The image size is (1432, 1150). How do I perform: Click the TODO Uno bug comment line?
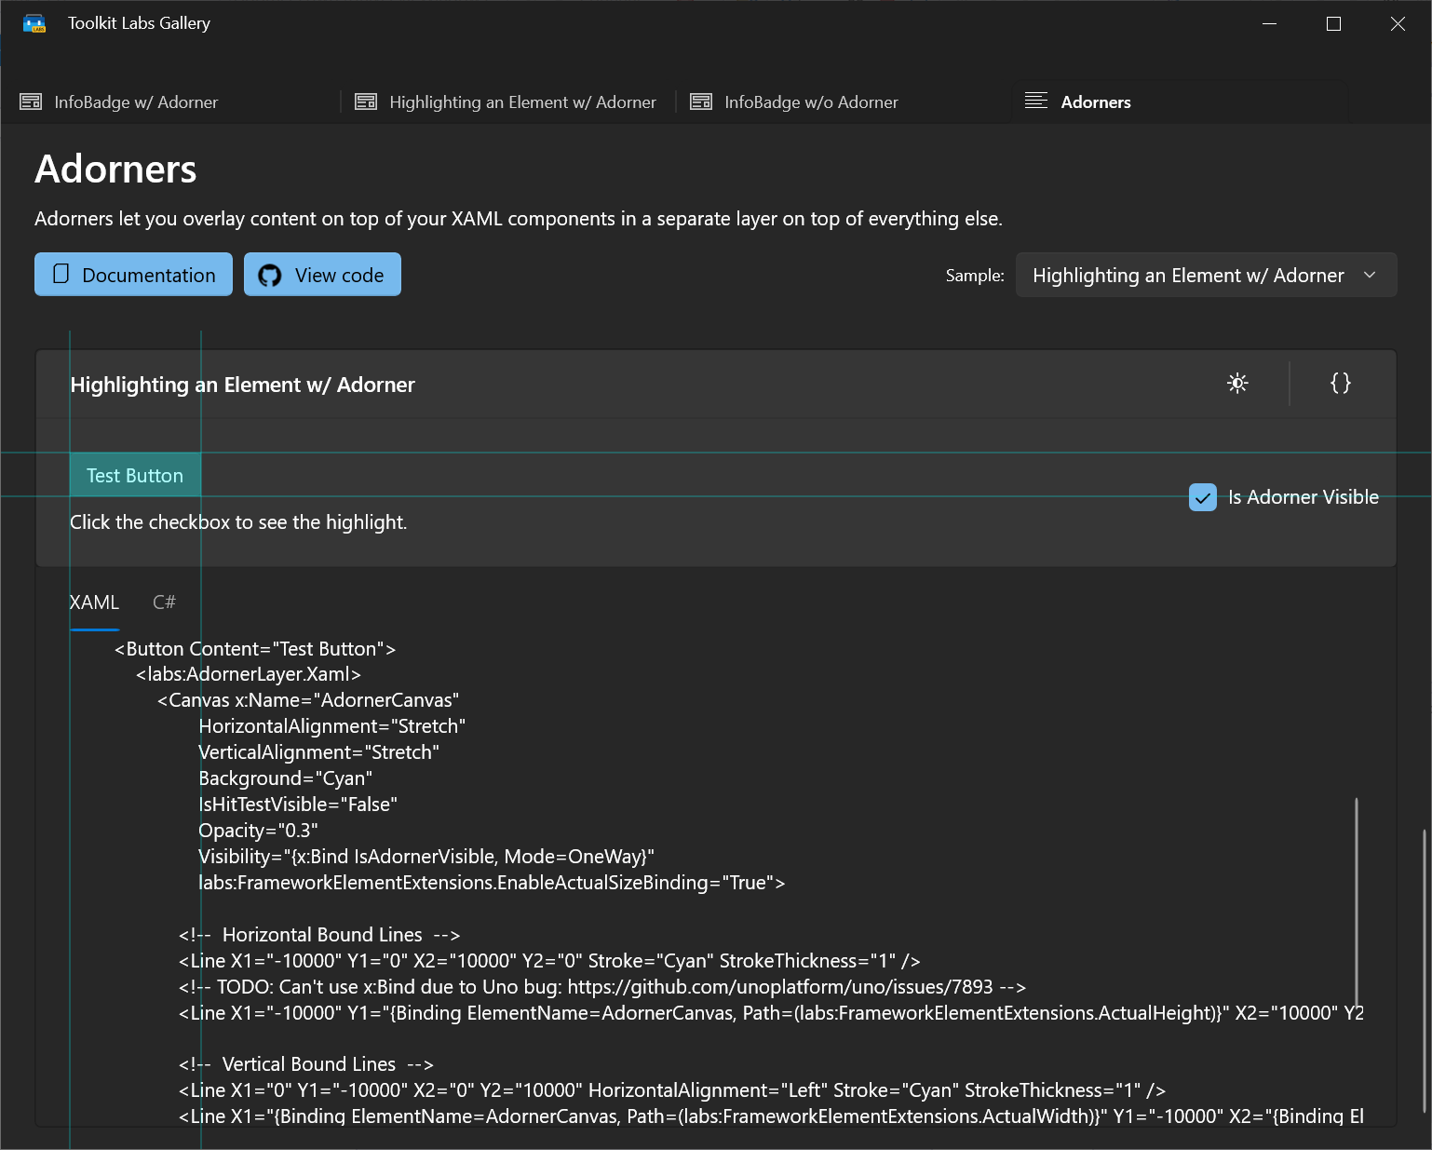[x=602, y=987]
